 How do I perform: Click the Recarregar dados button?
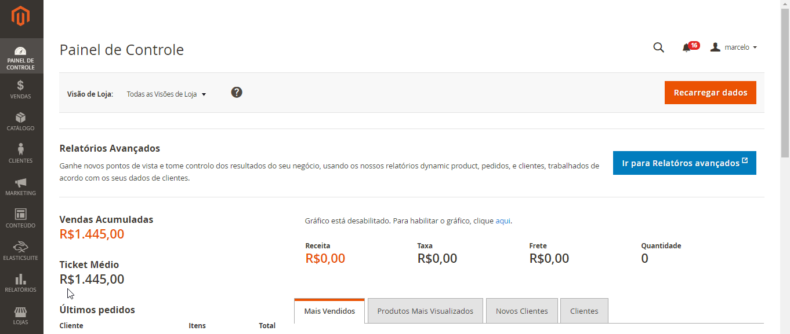tap(711, 93)
